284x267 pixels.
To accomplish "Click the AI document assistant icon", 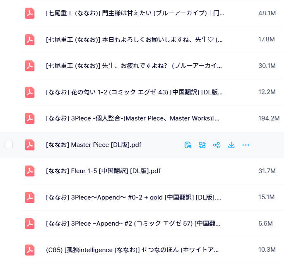I will coord(188,145).
